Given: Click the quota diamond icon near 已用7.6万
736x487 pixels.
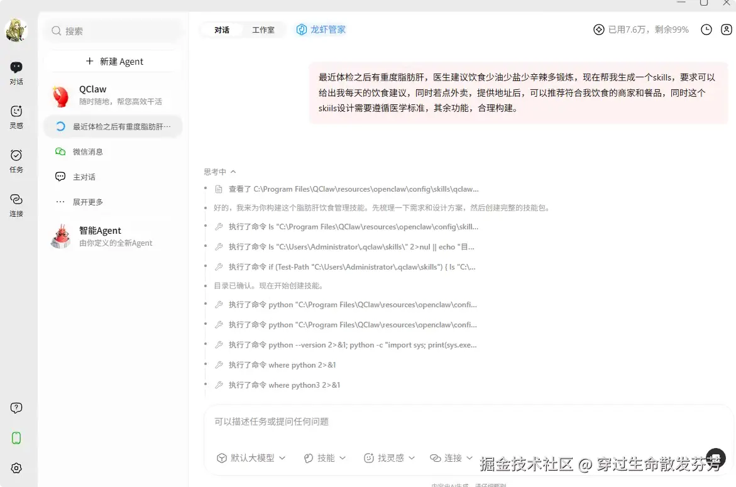Looking at the screenshot, I should [599, 30].
